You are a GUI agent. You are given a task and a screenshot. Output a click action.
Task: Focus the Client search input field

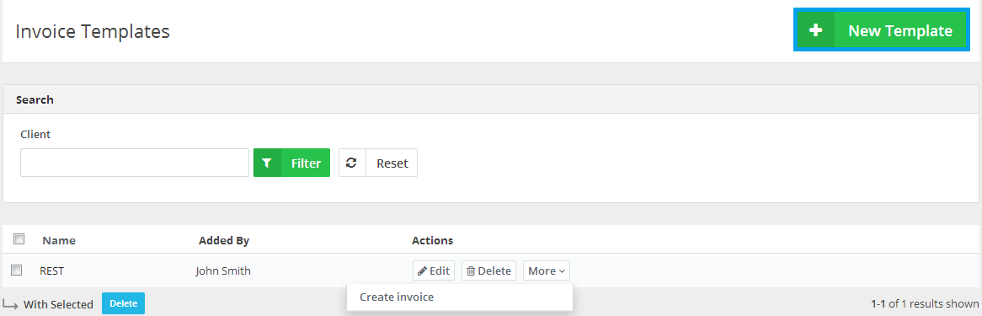point(135,163)
